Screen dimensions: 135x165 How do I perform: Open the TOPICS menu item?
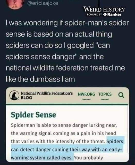[105, 94]
